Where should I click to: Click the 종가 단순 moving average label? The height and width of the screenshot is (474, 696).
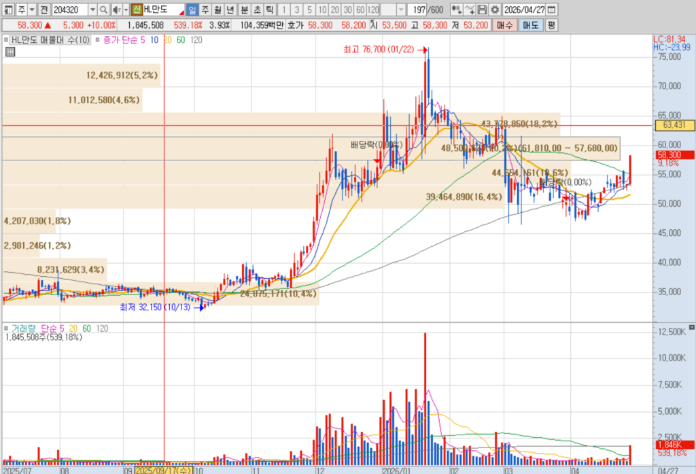121,40
